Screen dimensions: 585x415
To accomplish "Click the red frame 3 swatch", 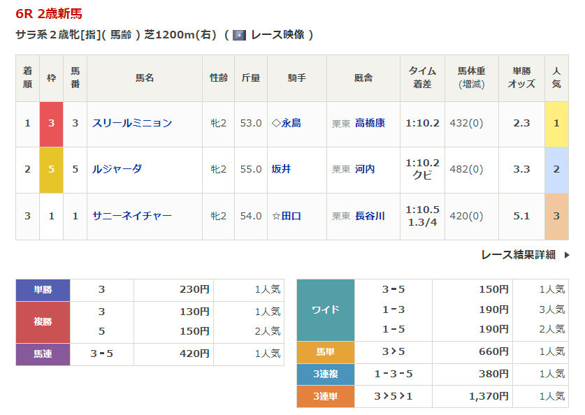I will click(51, 124).
